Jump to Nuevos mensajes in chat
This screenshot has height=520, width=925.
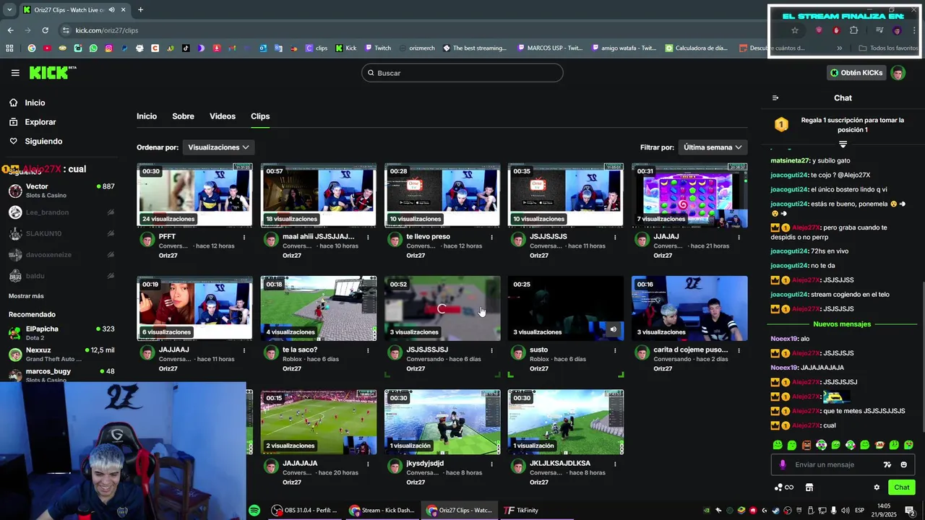[842, 324]
